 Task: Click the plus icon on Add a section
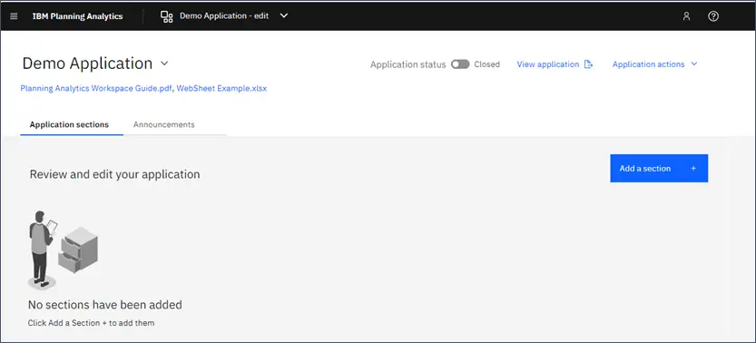point(693,169)
